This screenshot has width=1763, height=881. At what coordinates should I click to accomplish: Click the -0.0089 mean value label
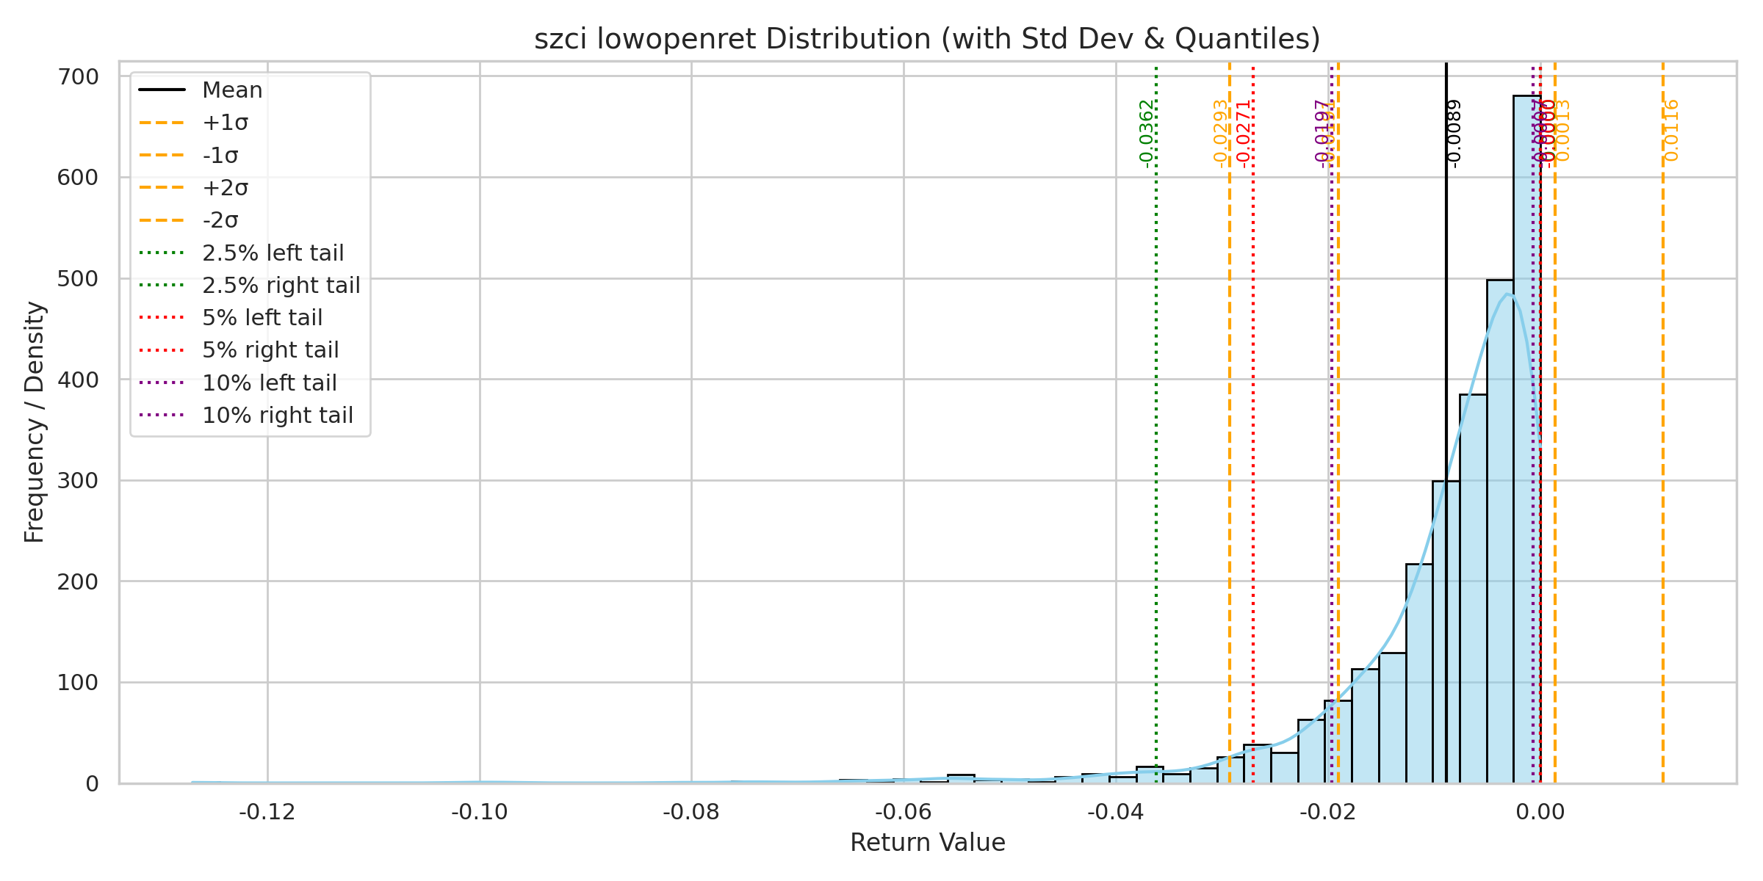click(1454, 134)
